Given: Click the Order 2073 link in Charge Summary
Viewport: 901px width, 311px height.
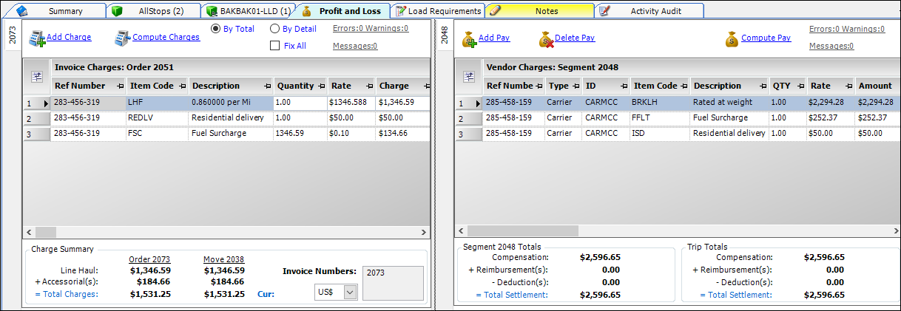Looking at the screenshot, I should [149, 259].
